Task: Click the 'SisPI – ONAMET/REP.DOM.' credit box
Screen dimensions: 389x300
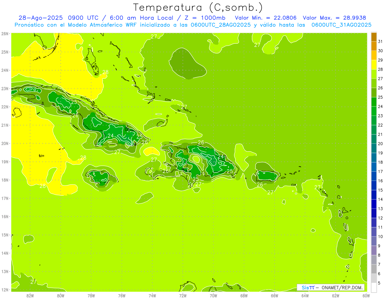Action: tap(330, 287)
